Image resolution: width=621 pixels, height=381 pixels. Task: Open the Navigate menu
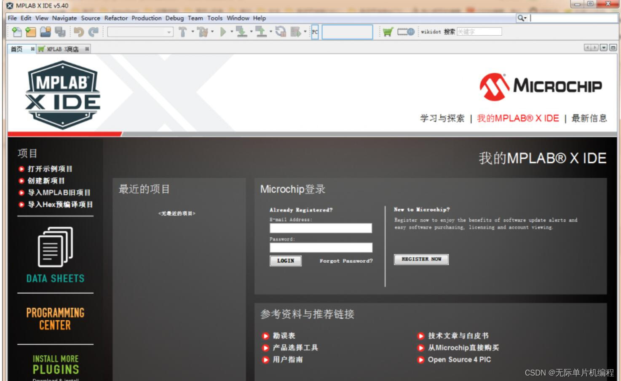(64, 18)
